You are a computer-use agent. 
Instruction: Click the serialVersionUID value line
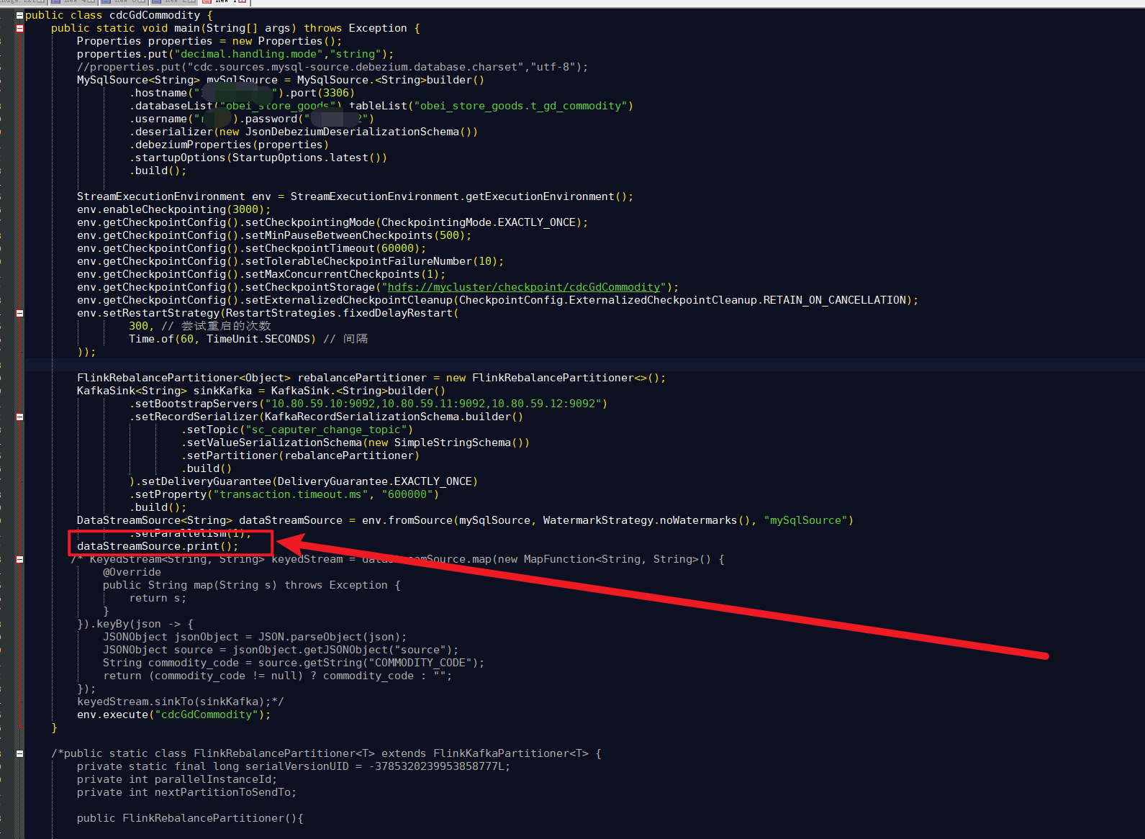coord(294,766)
